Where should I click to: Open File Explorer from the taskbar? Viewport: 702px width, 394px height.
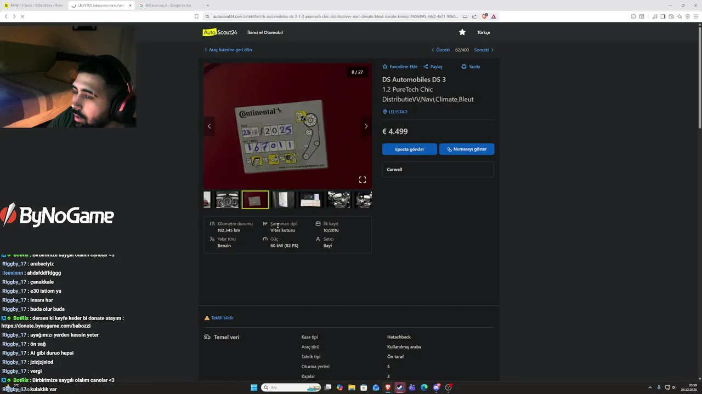point(352,387)
